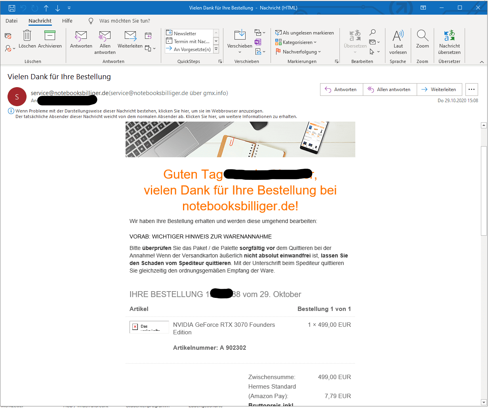Viewport: 488px width, 408px height.
Task: Save the message with the floppy disk icon
Action: click(x=11, y=8)
